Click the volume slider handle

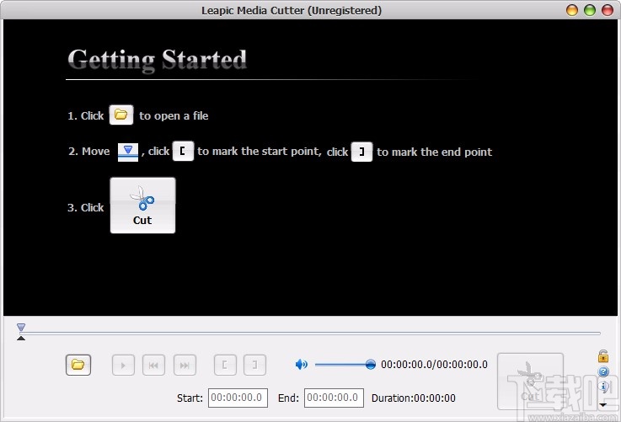pyautogui.click(x=371, y=365)
